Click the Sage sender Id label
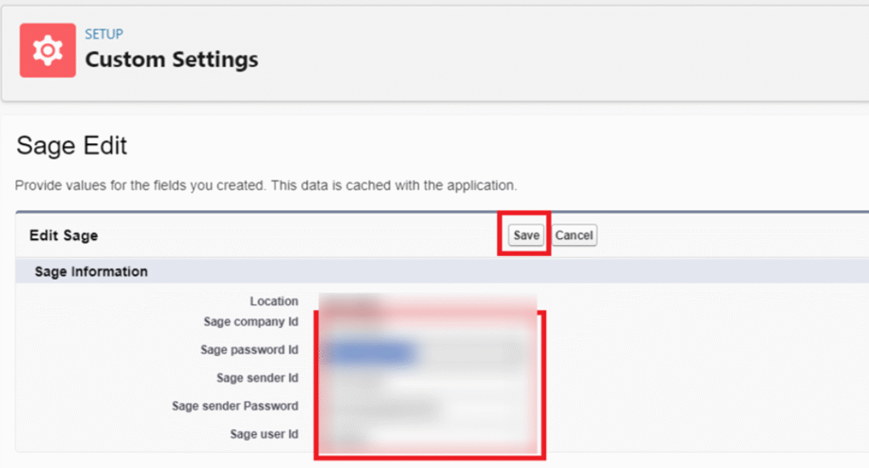 (x=257, y=378)
